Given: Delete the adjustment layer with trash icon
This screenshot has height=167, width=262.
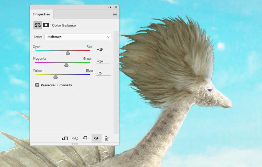Looking at the screenshot, I should pos(107,138).
